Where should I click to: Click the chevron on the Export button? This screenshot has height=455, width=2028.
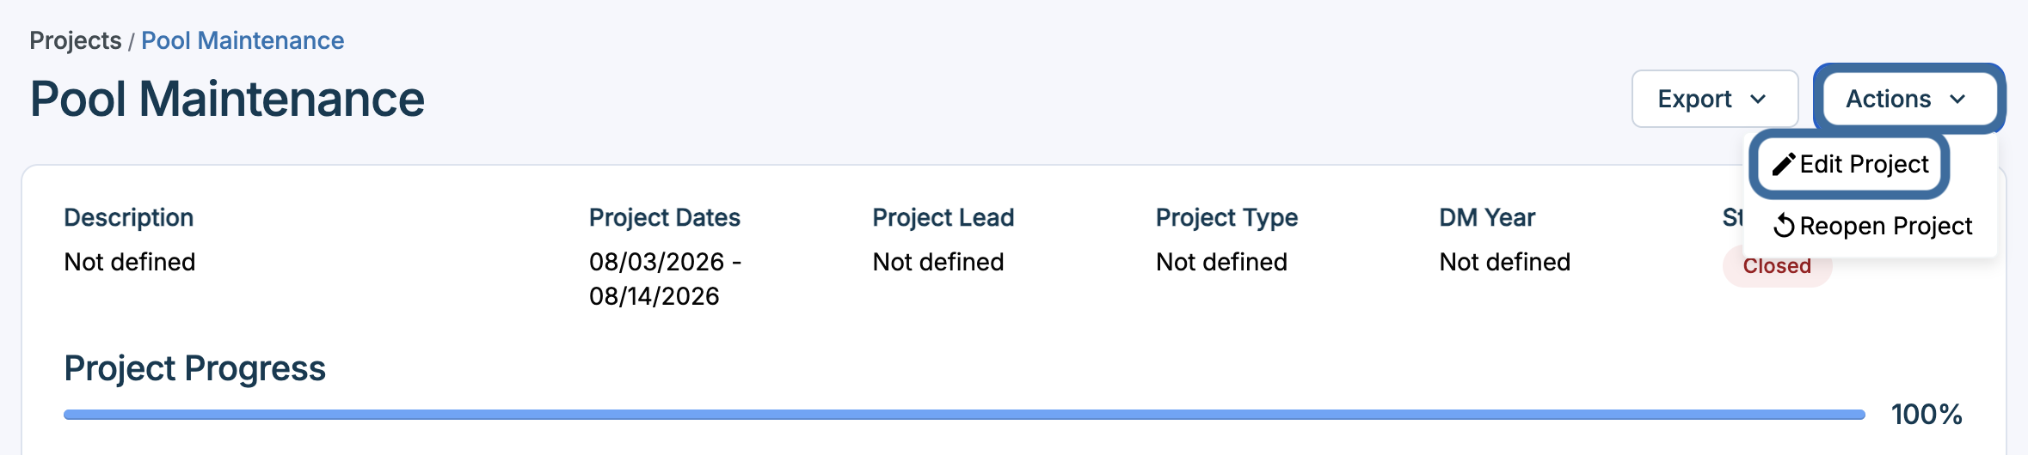click(x=1758, y=100)
